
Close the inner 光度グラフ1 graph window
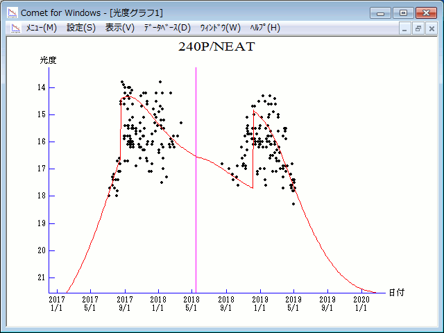431,28
